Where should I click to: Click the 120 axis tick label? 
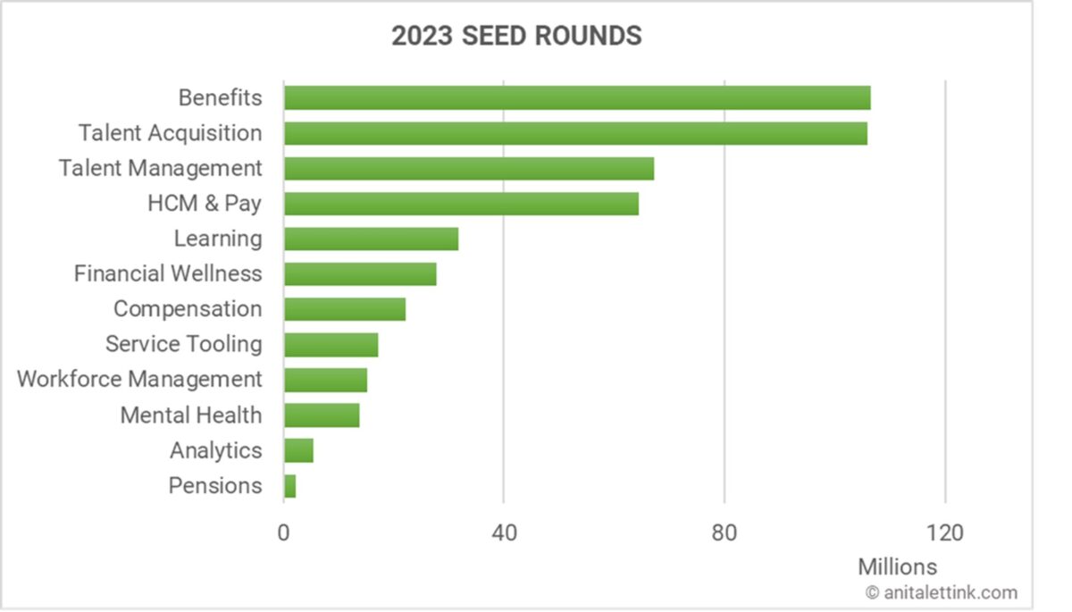(945, 532)
